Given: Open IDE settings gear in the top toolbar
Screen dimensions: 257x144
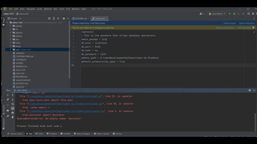Looking at the screenshot, I should tap(253, 14).
